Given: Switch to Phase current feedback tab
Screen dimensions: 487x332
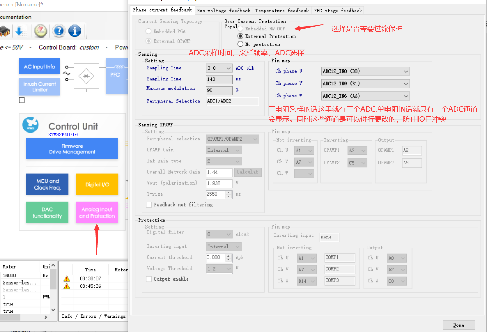Looking at the screenshot, I should pos(162,10).
